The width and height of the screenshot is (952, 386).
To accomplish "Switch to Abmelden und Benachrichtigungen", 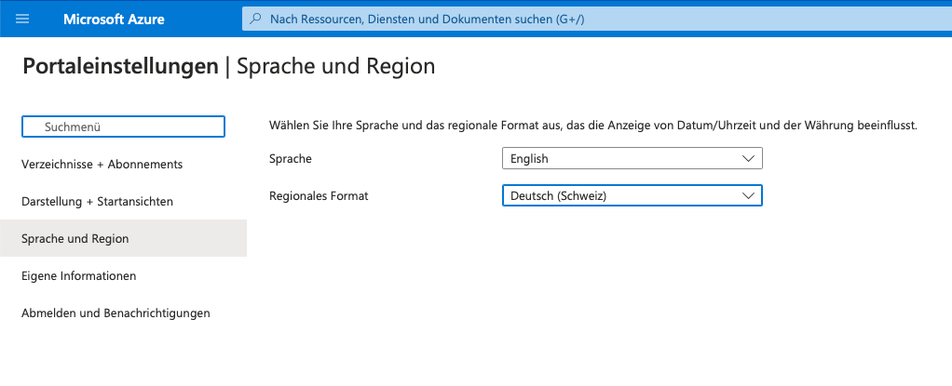I will 116,313.
